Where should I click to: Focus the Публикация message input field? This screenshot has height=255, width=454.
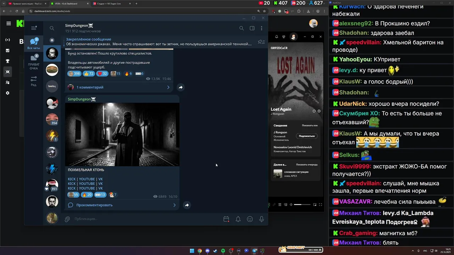click(x=145, y=219)
